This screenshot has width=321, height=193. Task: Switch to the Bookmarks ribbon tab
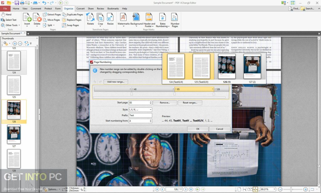(x=113, y=8)
